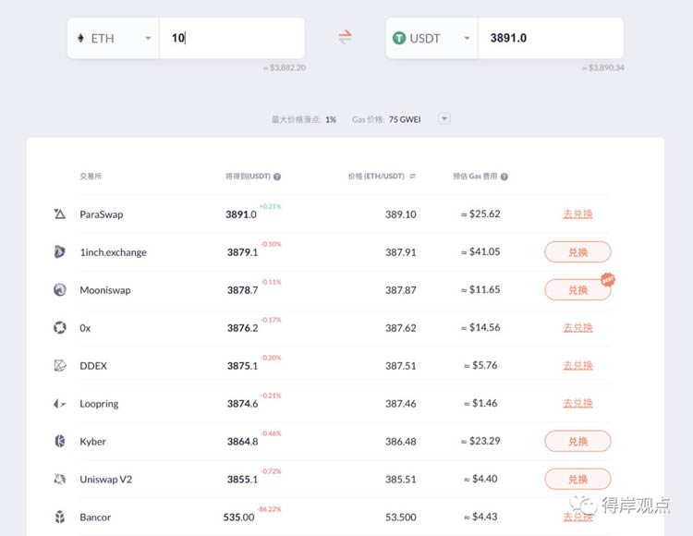Toggle price direction next to 价格 (ETH/USDT)
Image resolution: width=693 pixels, height=536 pixels.
click(x=412, y=176)
